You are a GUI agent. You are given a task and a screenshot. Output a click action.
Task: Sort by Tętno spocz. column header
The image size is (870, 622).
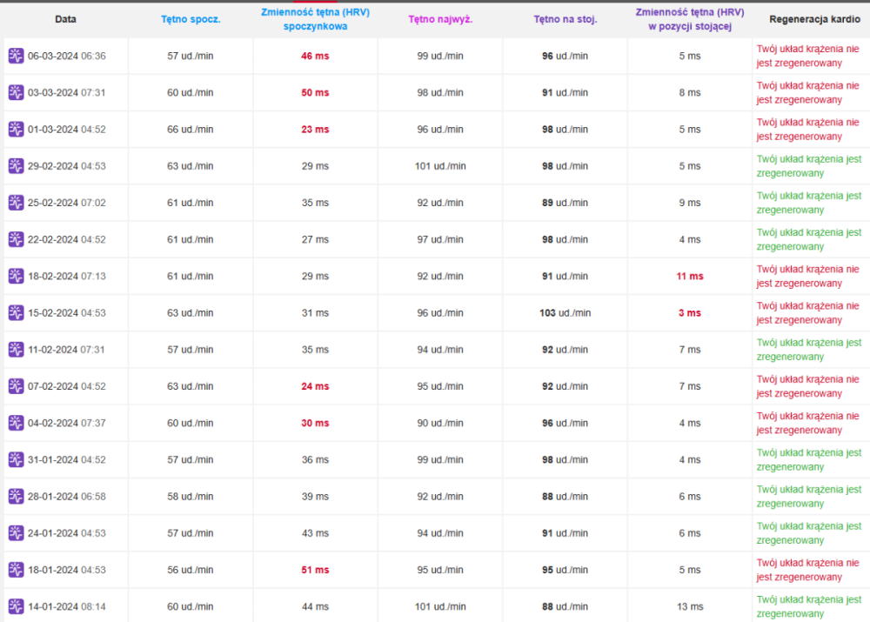click(x=191, y=19)
